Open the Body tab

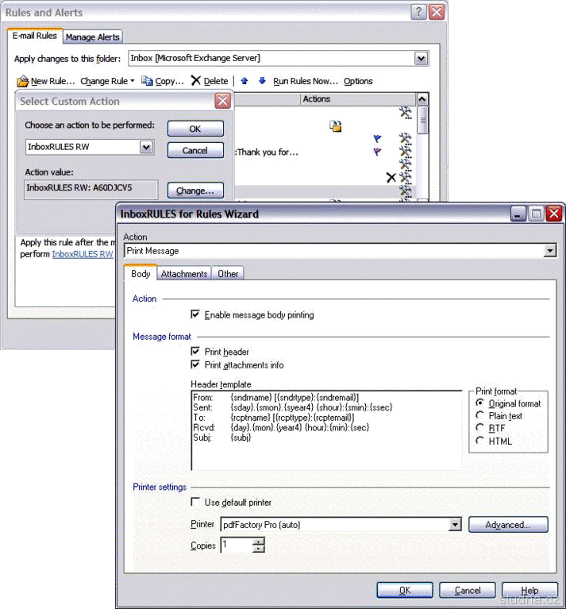click(141, 273)
